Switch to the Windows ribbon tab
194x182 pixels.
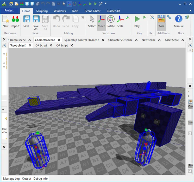click(x=60, y=11)
